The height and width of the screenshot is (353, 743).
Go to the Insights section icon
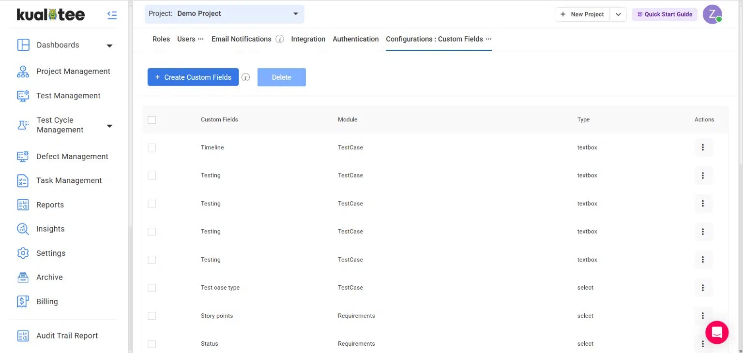pyautogui.click(x=23, y=229)
